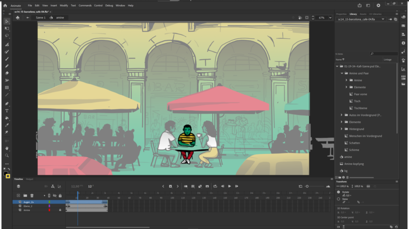This screenshot has height=229, width=409.
Task: Expand the Hintergrund folder in Library
Action: (x=342, y=129)
